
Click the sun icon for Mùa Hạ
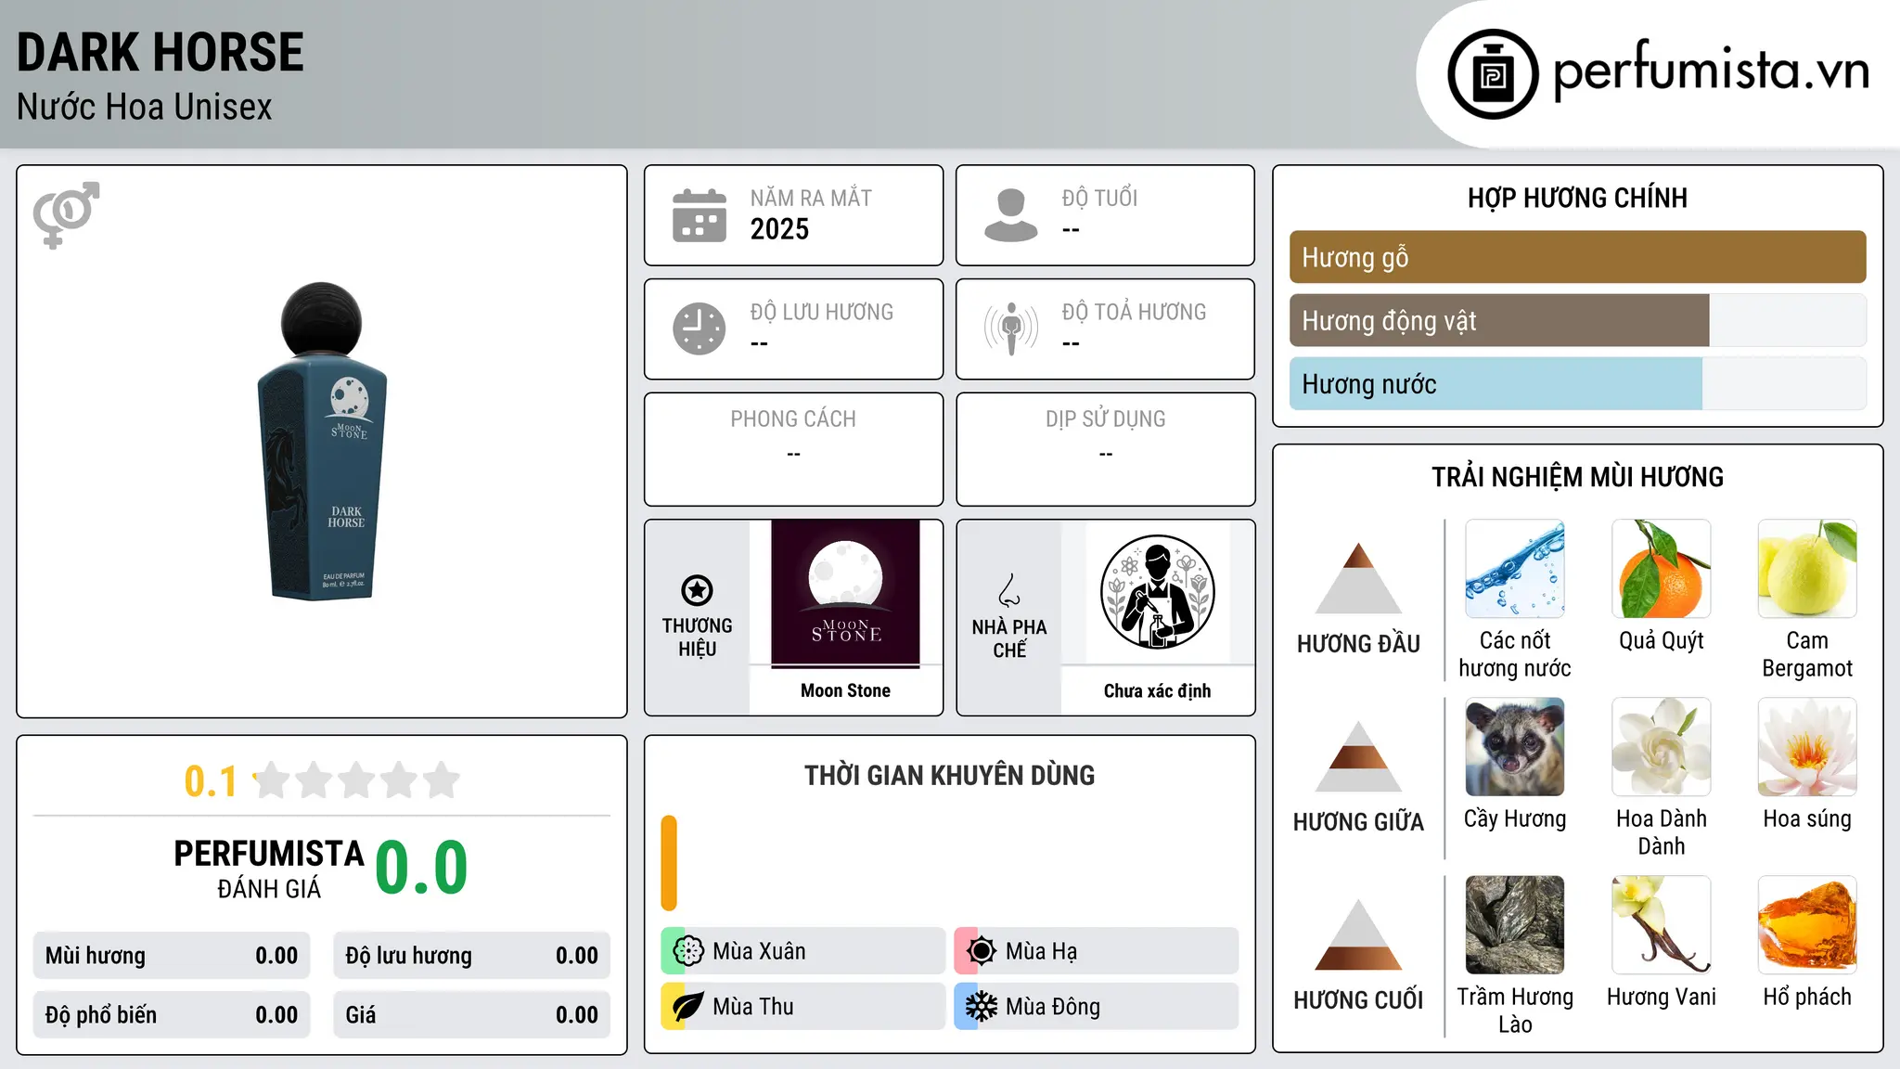pyautogui.click(x=982, y=951)
